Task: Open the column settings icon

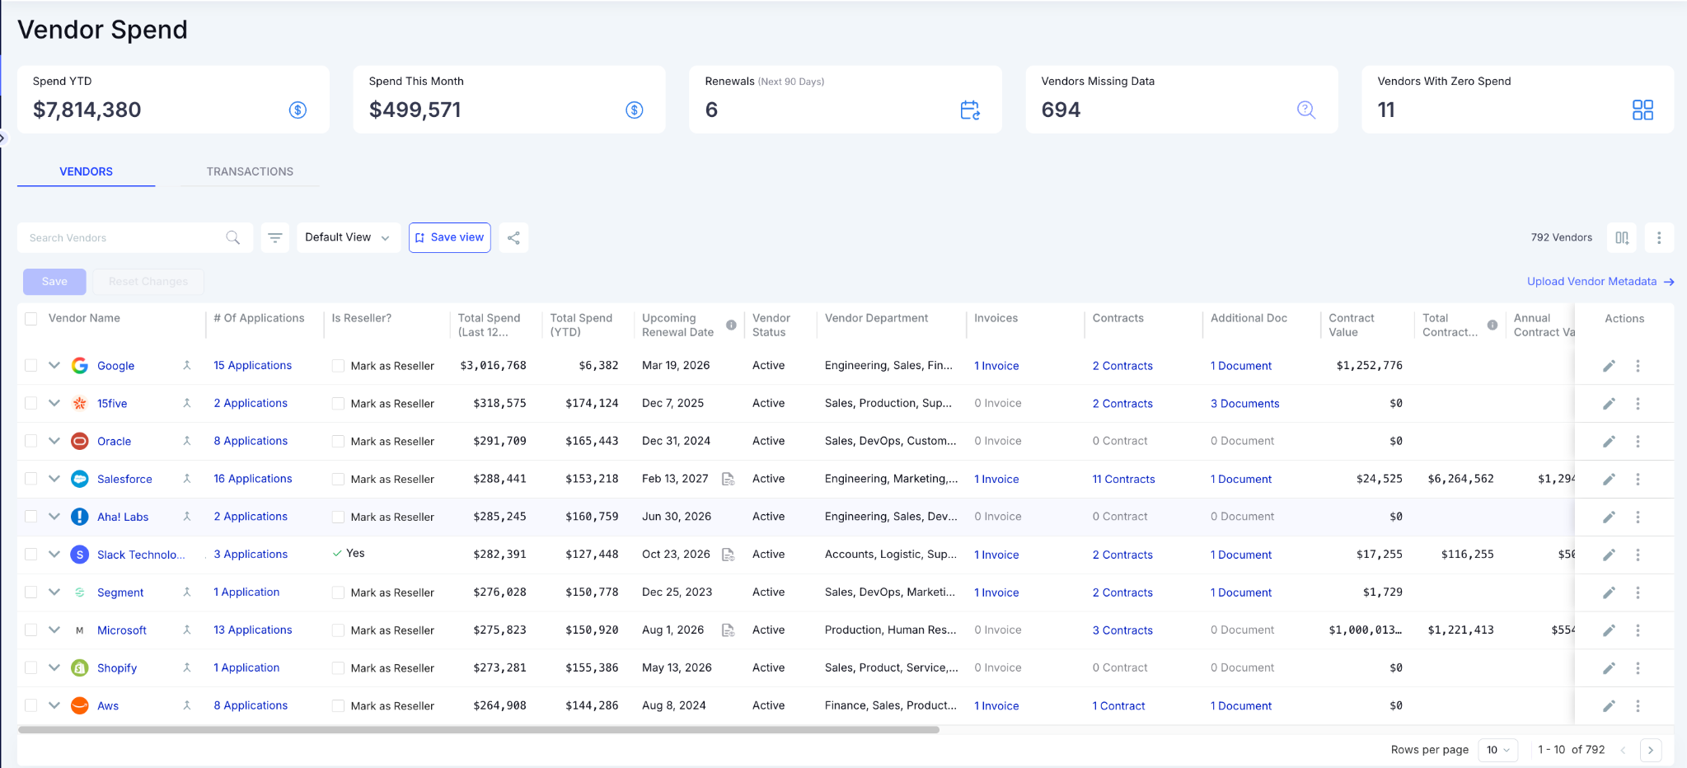Action: point(1622,237)
